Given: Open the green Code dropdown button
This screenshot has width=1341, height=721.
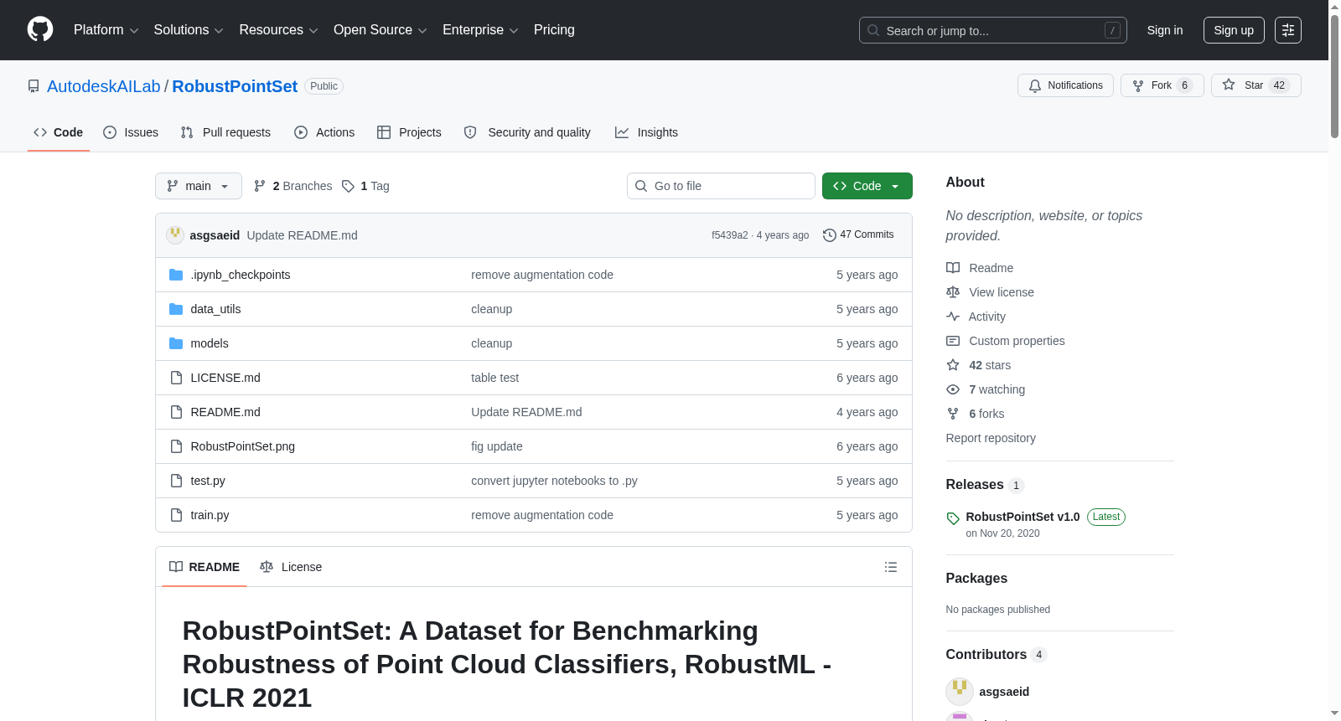Looking at the screenshot, I should point(867,186).
